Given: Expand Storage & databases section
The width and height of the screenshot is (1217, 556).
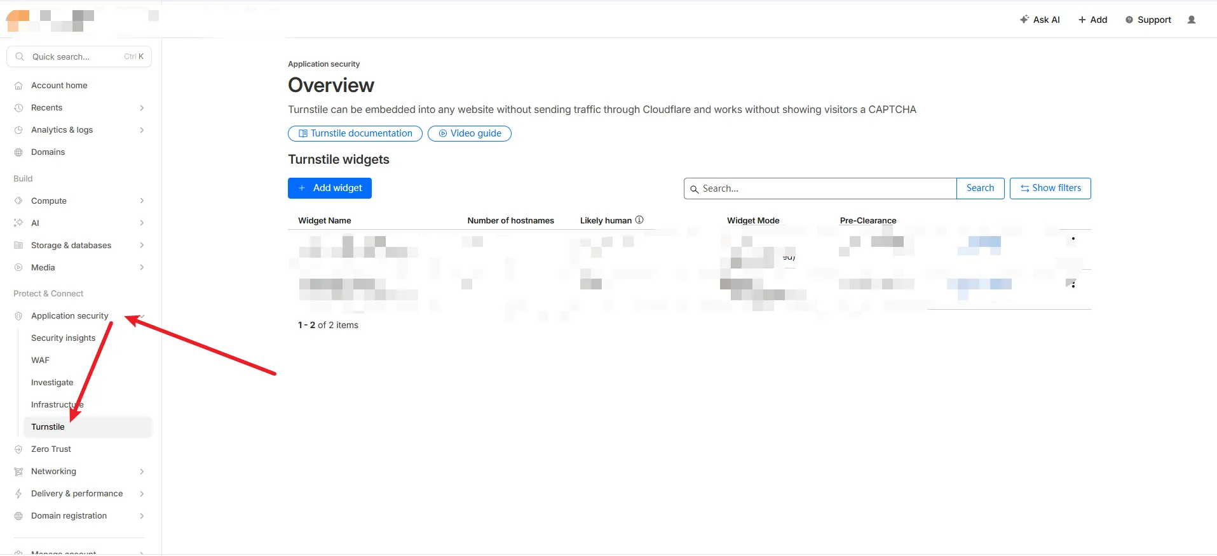Looking at the screenshot, I should (142, 246).
